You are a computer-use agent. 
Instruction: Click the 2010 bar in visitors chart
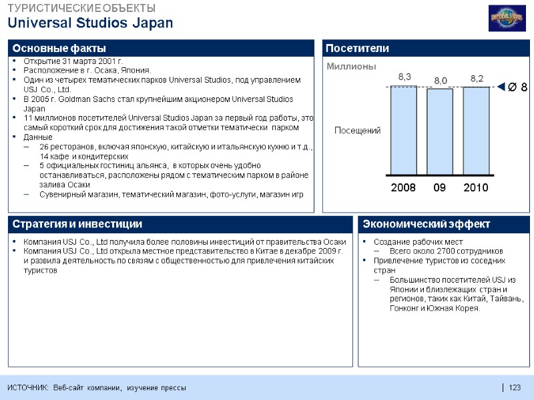coord(476,131)
